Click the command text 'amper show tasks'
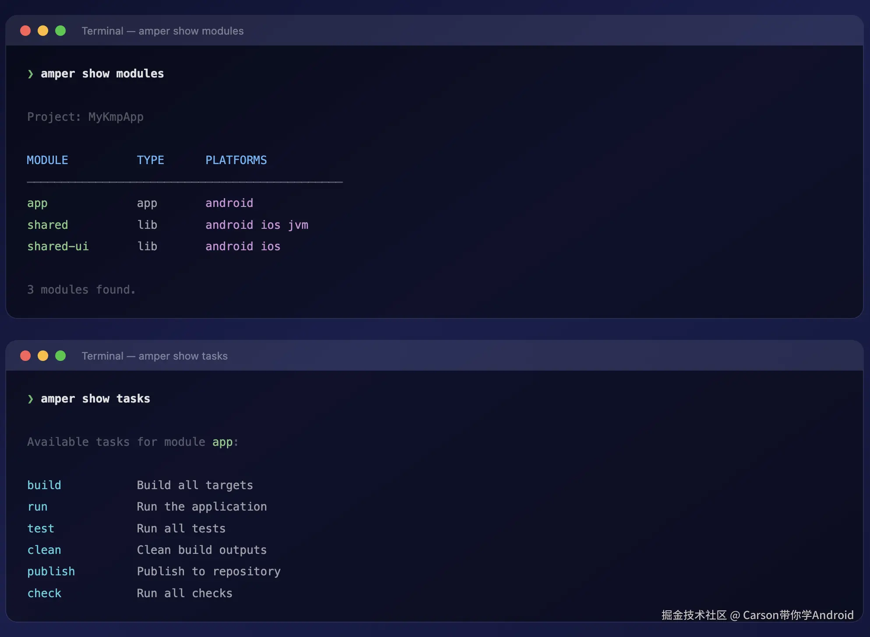870x637 pixels. 95,399
